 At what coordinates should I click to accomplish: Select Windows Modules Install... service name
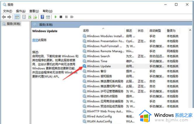click(x=105, y=36)
